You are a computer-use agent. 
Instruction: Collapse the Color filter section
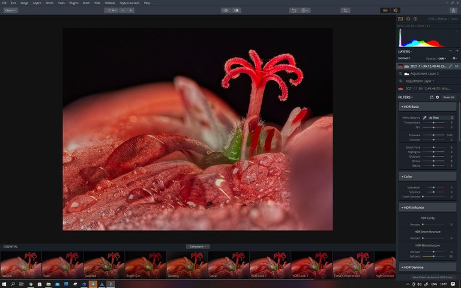[x=427, y=176]
